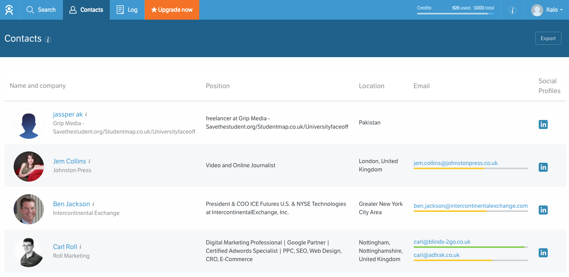Click the Position column header
The height and width of the screenshot is (277, 569).
point(218,86)
